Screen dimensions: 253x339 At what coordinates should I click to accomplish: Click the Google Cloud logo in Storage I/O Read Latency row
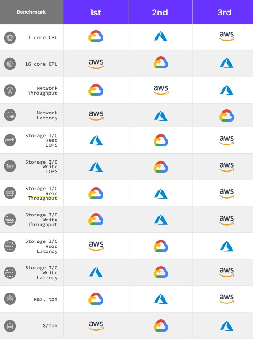tap(161, 246)
